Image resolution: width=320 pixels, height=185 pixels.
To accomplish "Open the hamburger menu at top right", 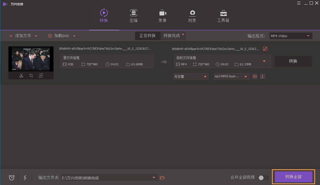I will (299, 3).
